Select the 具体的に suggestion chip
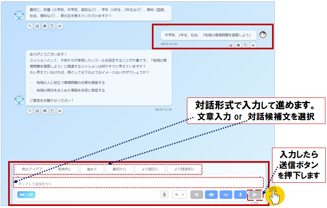 [64, 169]
